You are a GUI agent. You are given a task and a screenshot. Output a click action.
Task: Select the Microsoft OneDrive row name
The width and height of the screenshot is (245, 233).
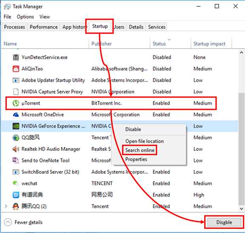pyautogui.click(x=43, y=115)
